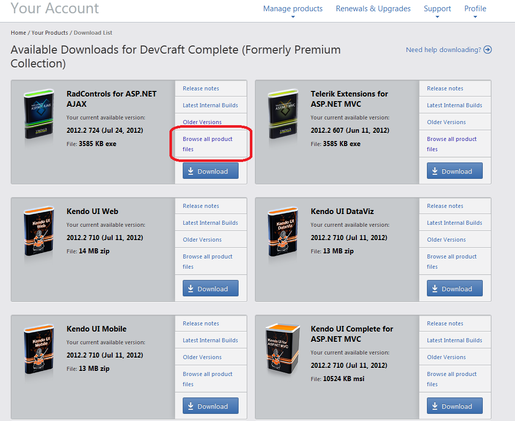Screen dimensions: 515x421
Task: Navigate to Your Products breadcrumb link
Action: click(x=50, y=33)
